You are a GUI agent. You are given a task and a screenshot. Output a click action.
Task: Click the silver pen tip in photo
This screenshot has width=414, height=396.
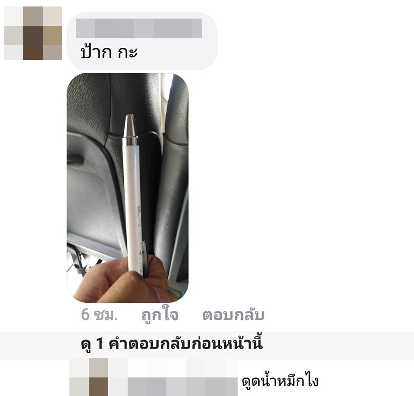[x=130, y=126]
